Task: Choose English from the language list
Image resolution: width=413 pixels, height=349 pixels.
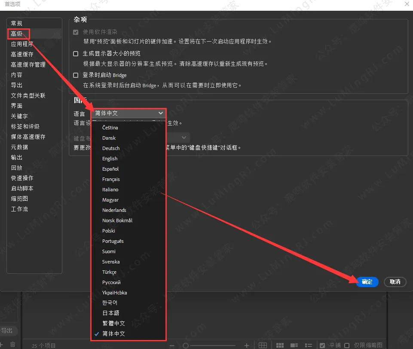Action: pyautogui.click(x=110, y=159)
